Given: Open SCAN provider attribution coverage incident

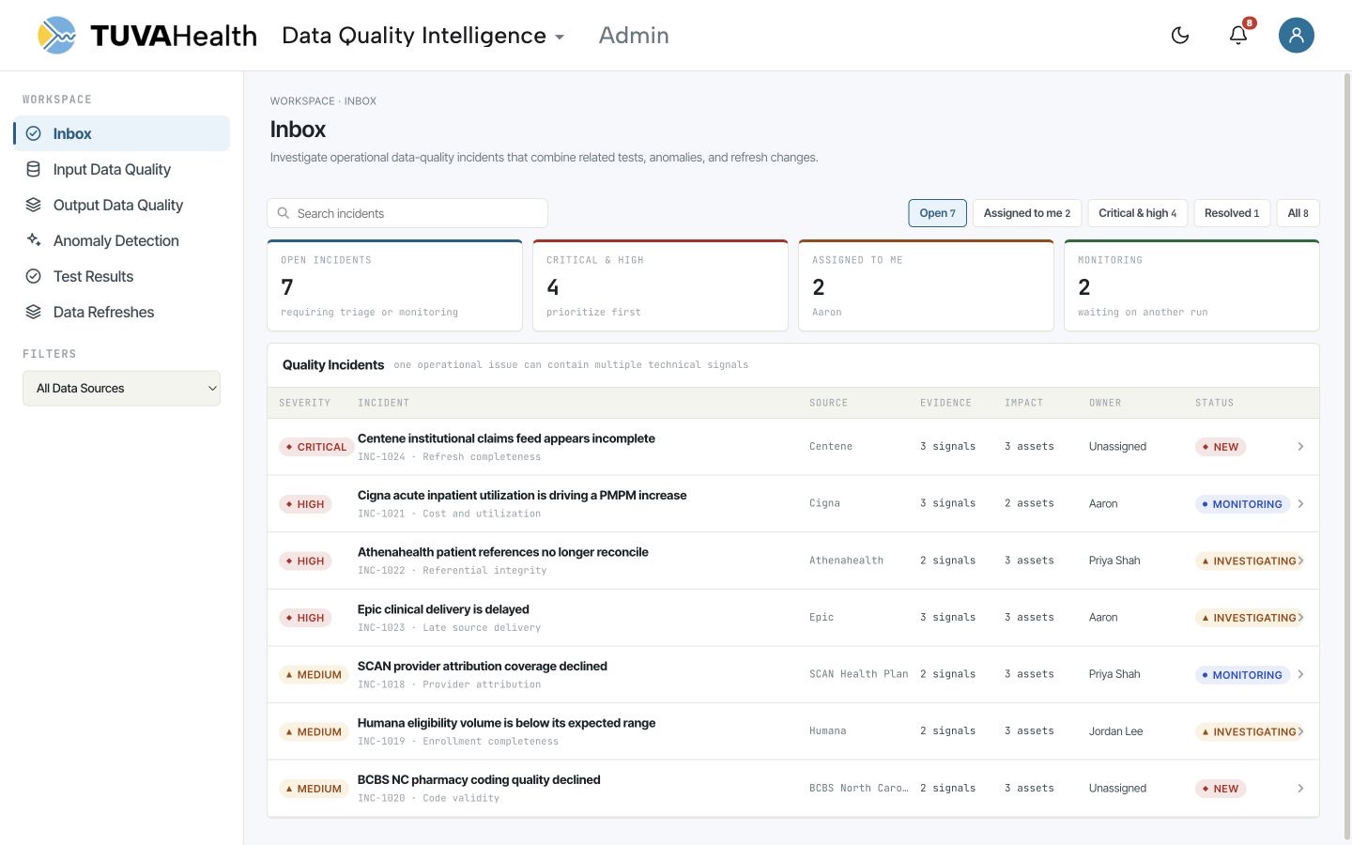Looking at the screenshot, I should (482, 667).
